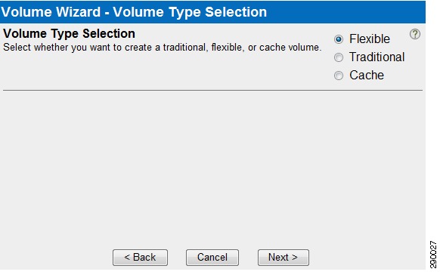
Task: Click the Traditional option label
Action: click(x=376, y=57)
